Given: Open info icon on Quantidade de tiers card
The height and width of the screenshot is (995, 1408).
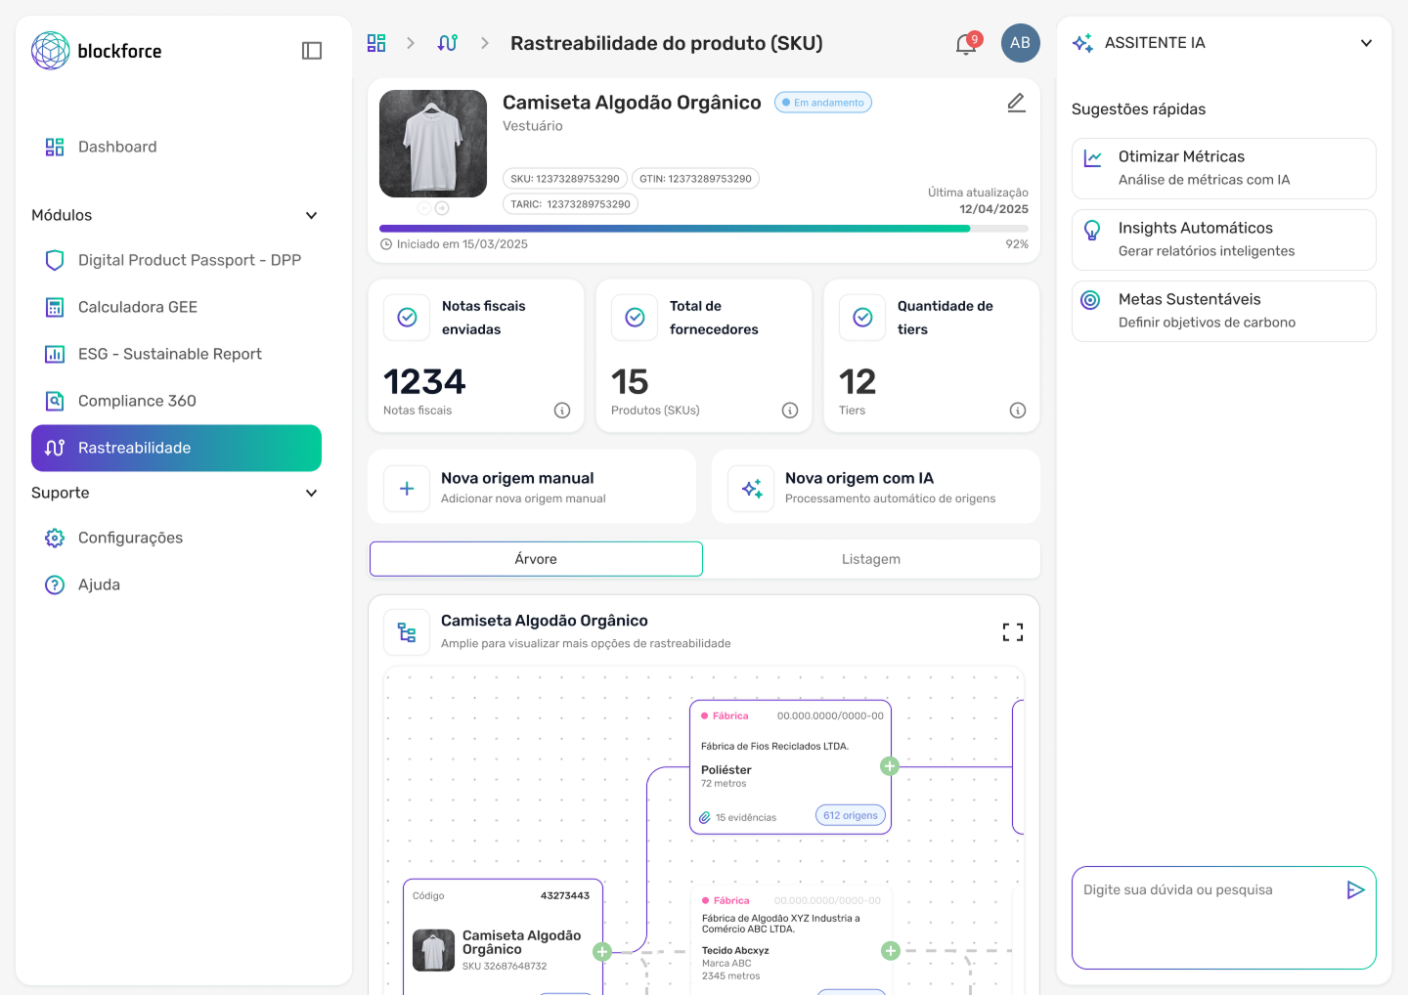Looking at the screenshot, I should (x=1018, y=411).
